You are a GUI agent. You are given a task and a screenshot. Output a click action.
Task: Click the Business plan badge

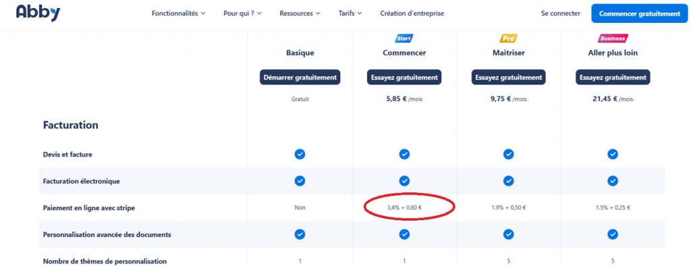coord(613,38)
